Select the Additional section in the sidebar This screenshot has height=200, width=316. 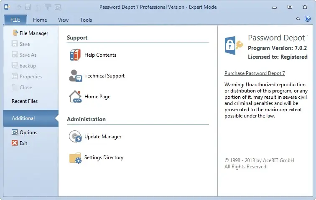coord(31,118)
